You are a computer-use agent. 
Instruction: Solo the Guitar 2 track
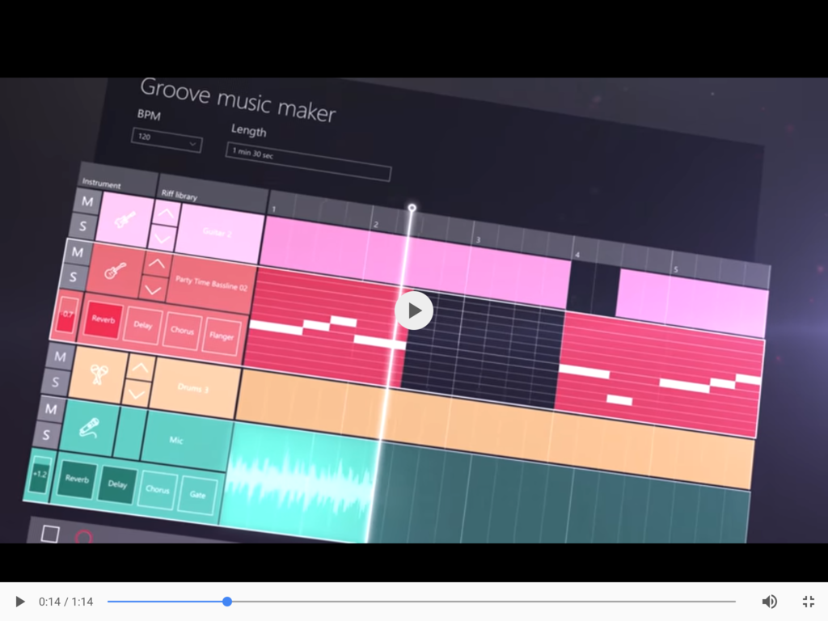coord(83,226)
